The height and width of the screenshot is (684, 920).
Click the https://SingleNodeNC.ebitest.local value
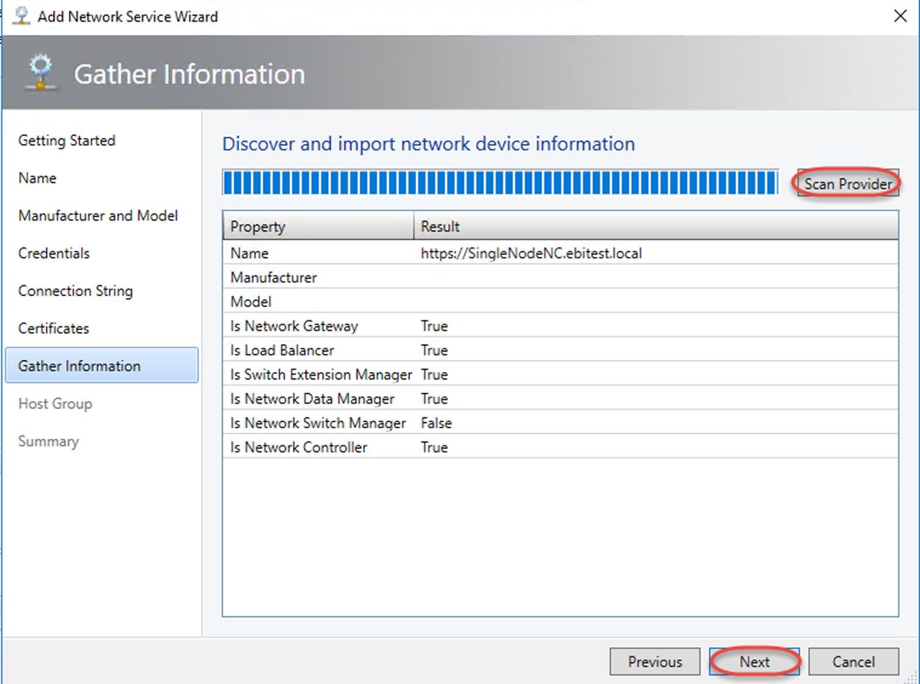531,253
